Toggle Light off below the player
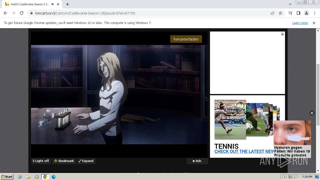This screenshot has width=320, height=180. pyautogui.click(x=41, y=161)
